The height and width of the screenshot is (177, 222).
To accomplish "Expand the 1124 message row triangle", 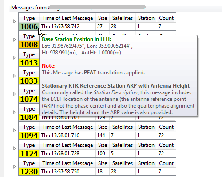I will 14,149.
